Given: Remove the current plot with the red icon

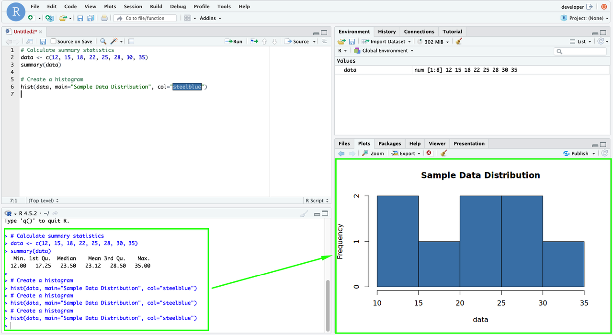Looking at the screenshot, I should click(x=430, y=153).
